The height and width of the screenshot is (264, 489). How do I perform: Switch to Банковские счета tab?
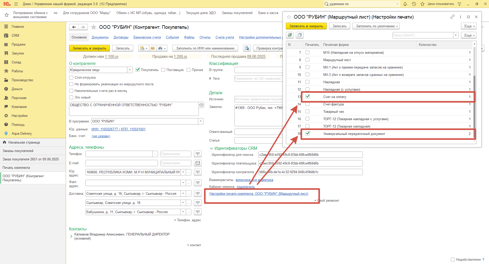pyautogui.click(x=147, y=37)
